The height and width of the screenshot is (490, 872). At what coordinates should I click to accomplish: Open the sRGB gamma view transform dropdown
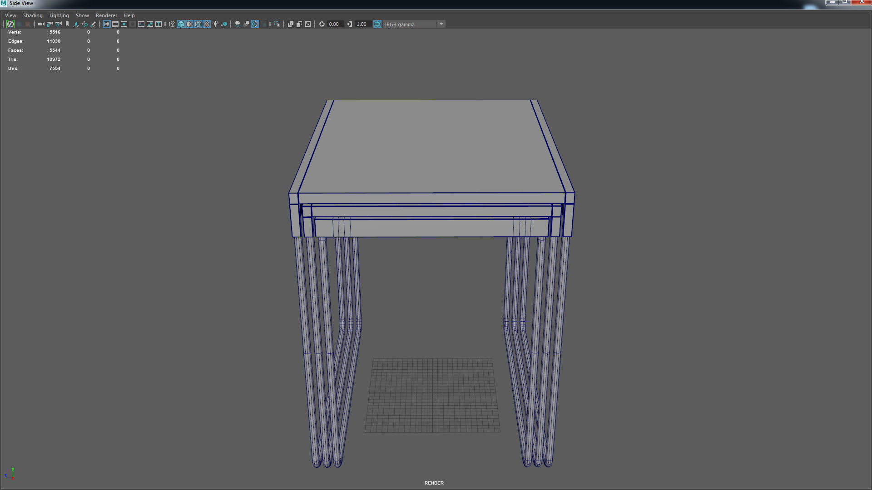[414, 24]
